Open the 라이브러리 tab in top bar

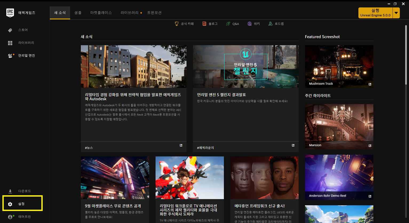pos(130,13)
